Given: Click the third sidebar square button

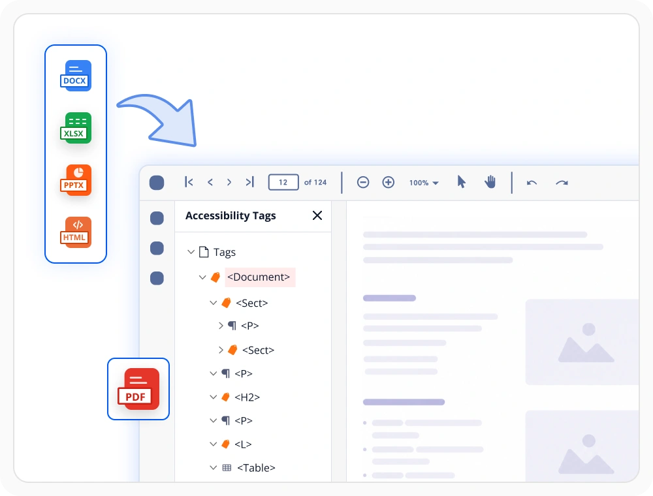Looking at the screenshot, I should click(157, 278).
